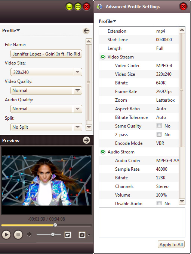191x254 pixels.
Task: Mute the preview speaker icon
Action: pyautogui.click(x=30, y=234)
